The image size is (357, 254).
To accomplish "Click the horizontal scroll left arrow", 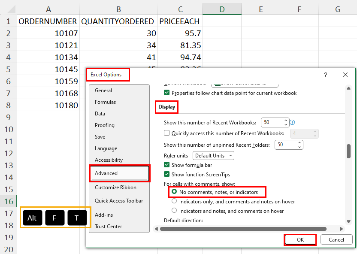I will [156, 229].
